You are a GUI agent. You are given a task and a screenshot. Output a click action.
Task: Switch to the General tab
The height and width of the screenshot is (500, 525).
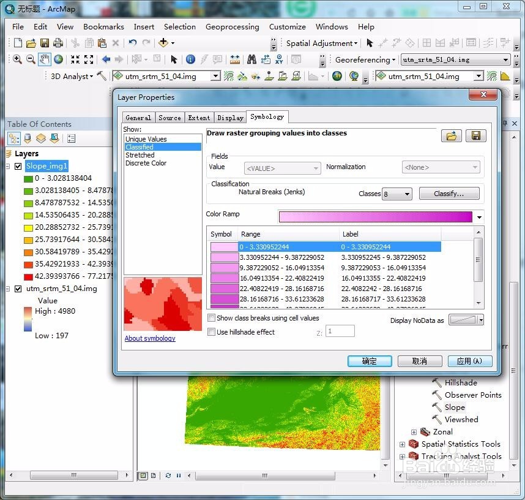pos(138,118)
